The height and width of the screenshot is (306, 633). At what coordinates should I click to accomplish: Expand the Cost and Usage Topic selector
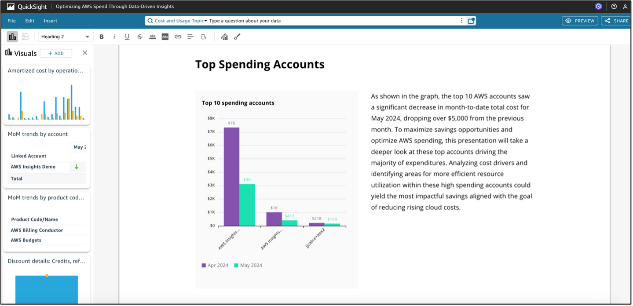click(181, 21)
